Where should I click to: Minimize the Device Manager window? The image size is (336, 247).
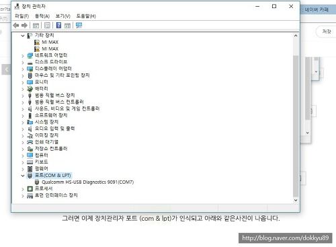[257, 6]
